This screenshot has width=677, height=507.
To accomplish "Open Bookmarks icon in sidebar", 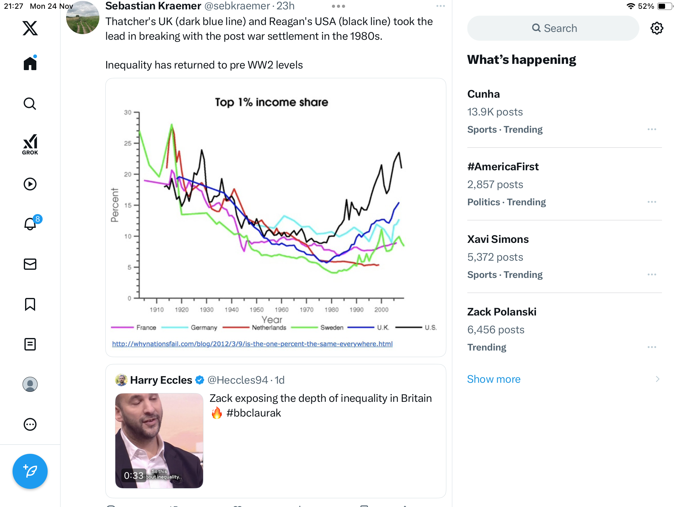I will point(30,304).
